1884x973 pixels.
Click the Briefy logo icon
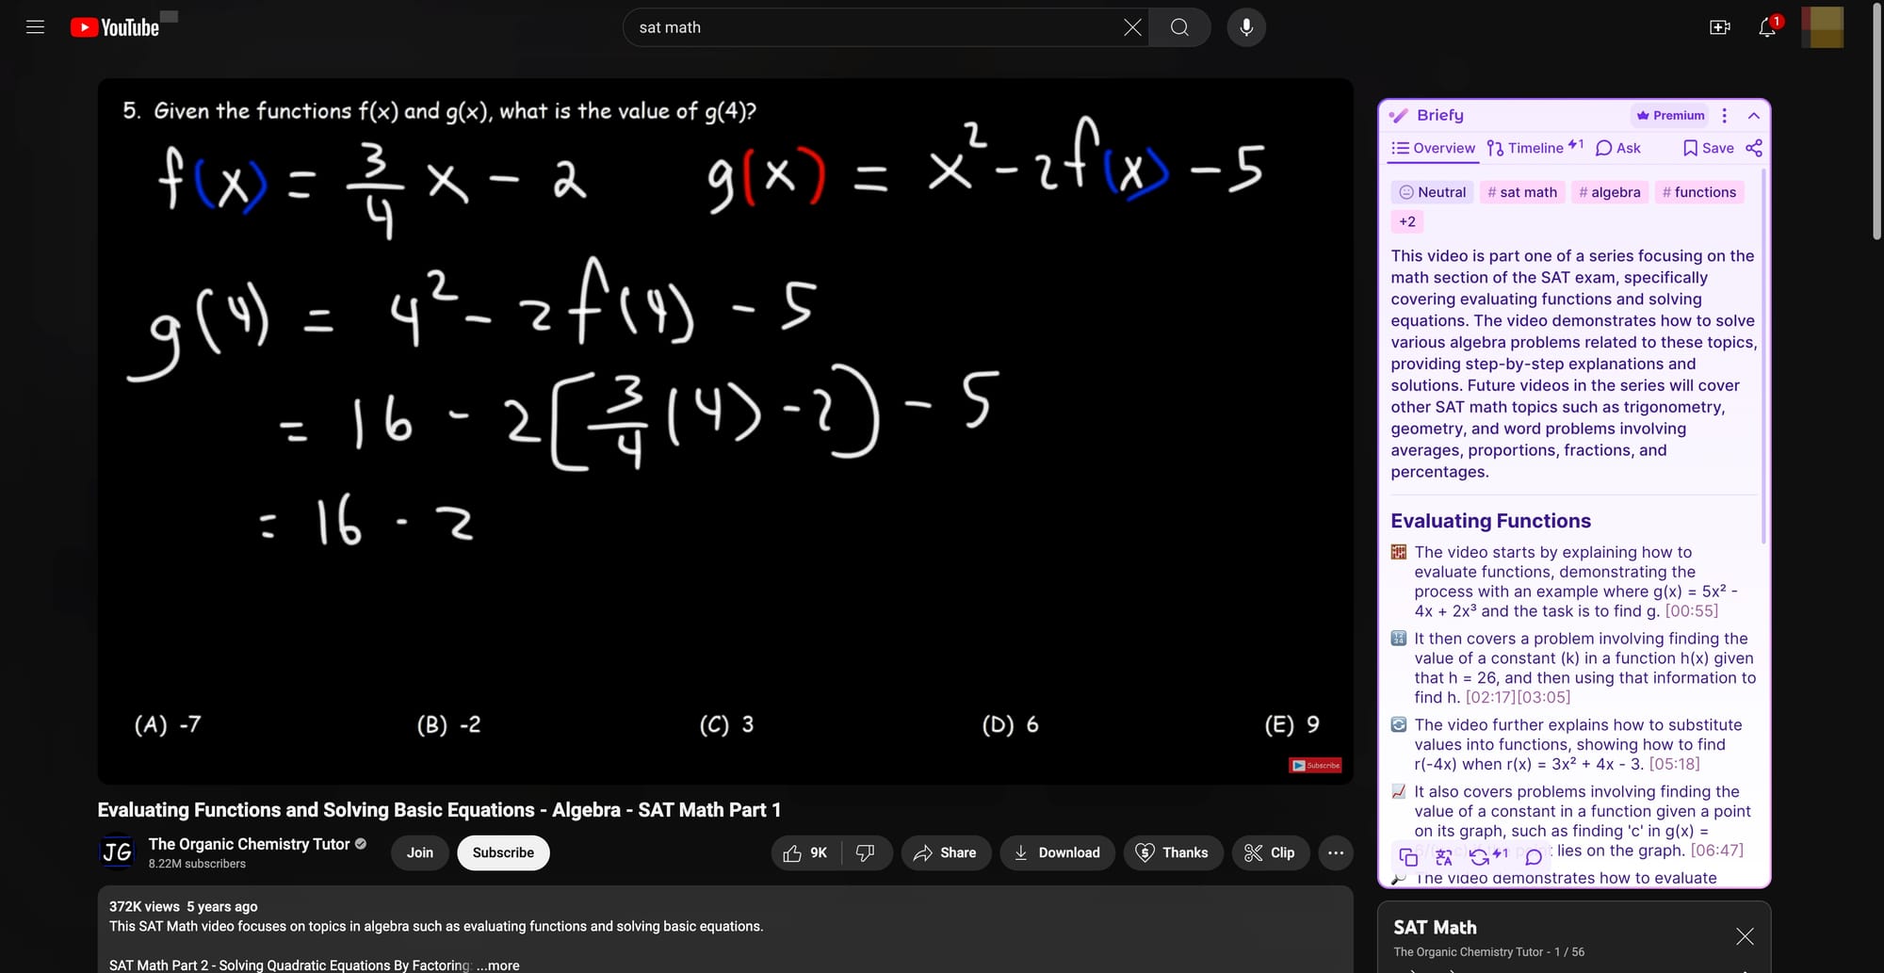(1400, 115)
